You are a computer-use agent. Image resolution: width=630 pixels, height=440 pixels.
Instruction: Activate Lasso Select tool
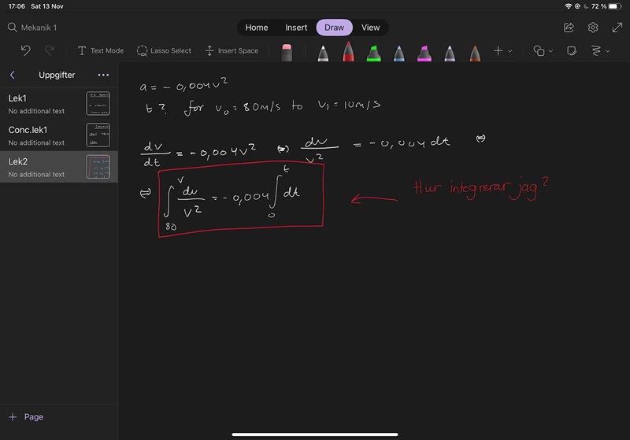(164, 50)
